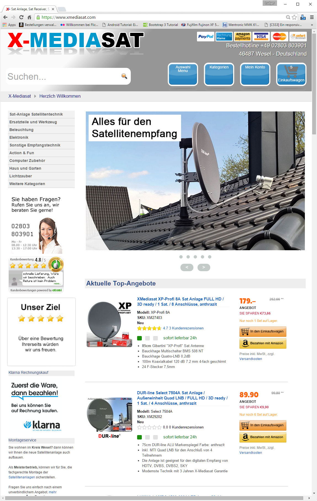Advance banner with next arrow button
The height and width of the screenshot is (501, 317).
tap(204, 267)
